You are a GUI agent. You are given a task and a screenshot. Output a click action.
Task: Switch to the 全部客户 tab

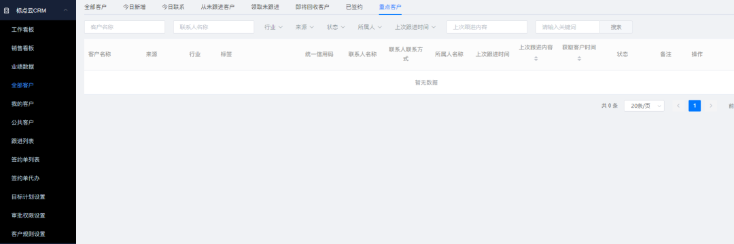coord(96,7)
